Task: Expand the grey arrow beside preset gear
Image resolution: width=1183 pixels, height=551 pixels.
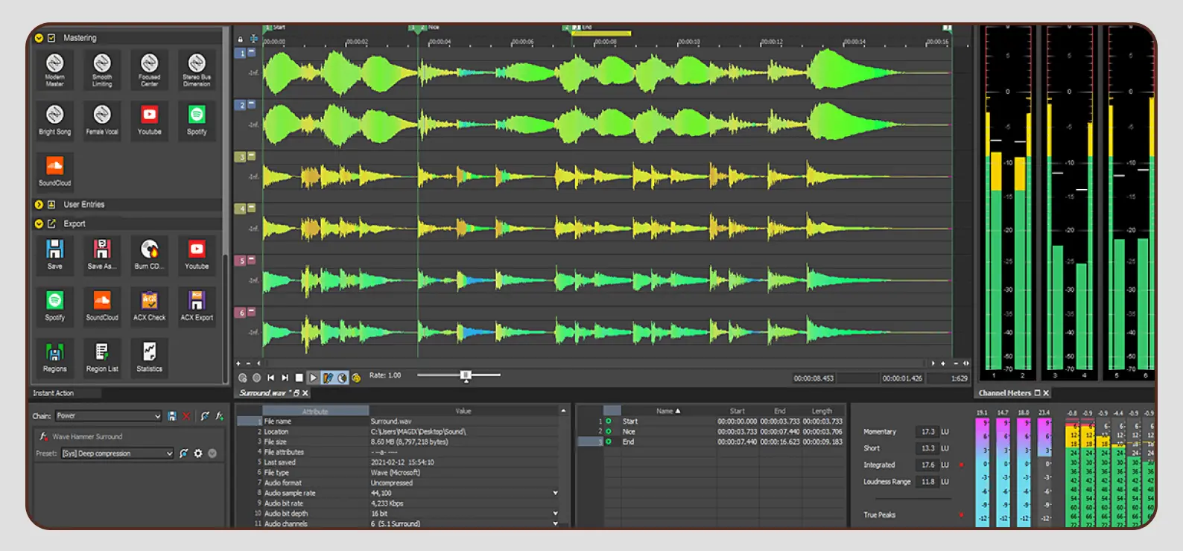Action: pyautogui.click(x=212, y=453)
